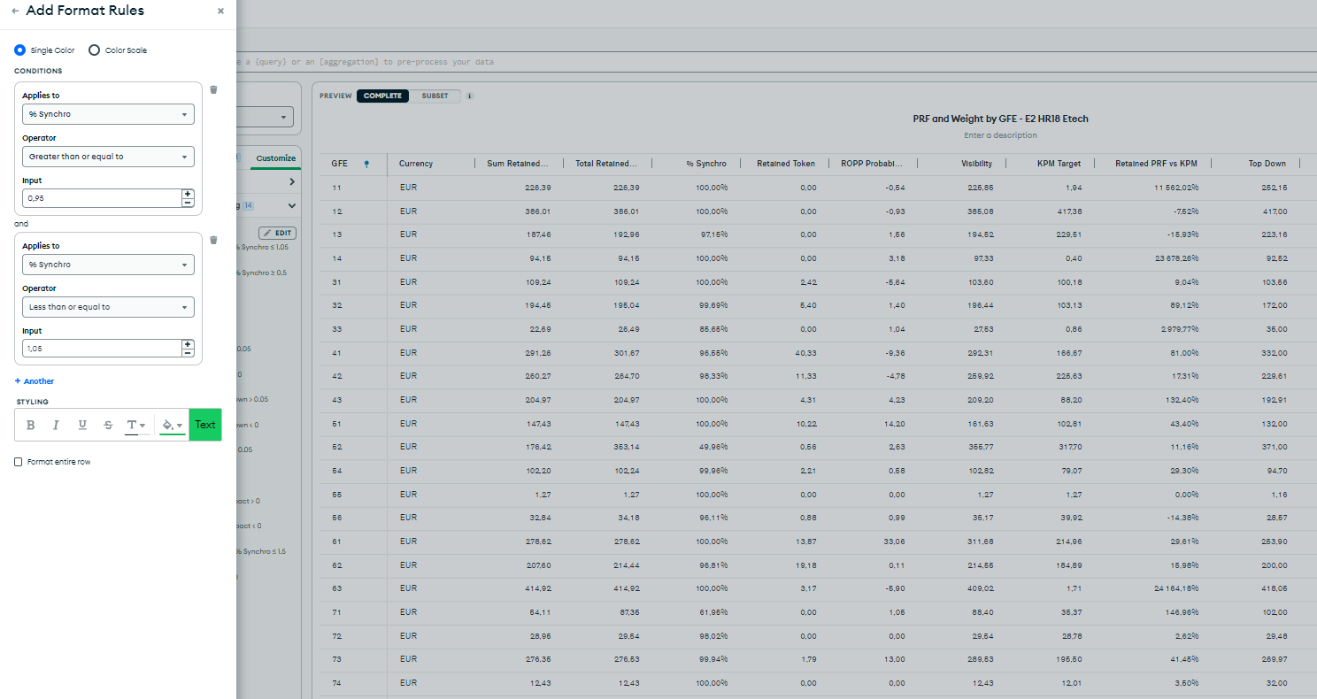The image size is (1317, 699).
Task: Select the Single Color radio option
Action: click(x=20, y=50)
